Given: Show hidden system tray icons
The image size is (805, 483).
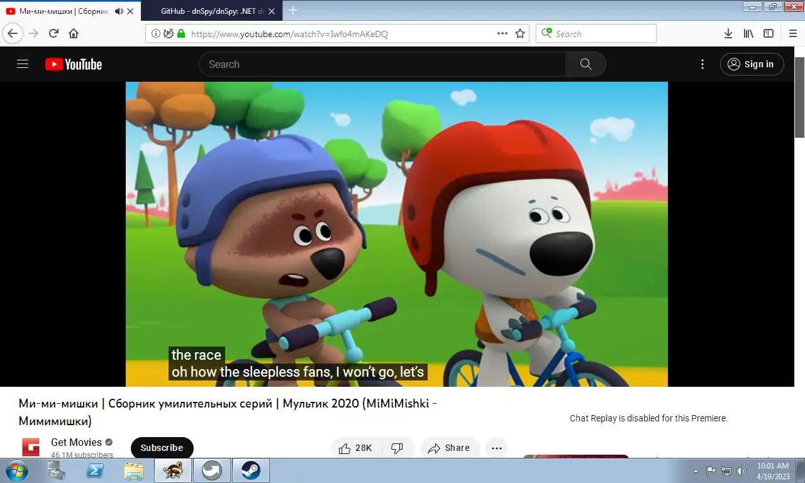Looking at the screenshot, I should tap(696, 471).
